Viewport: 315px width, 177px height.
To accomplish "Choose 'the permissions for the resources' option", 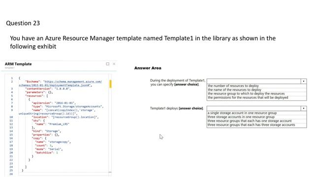I will [x=248, y=97].
